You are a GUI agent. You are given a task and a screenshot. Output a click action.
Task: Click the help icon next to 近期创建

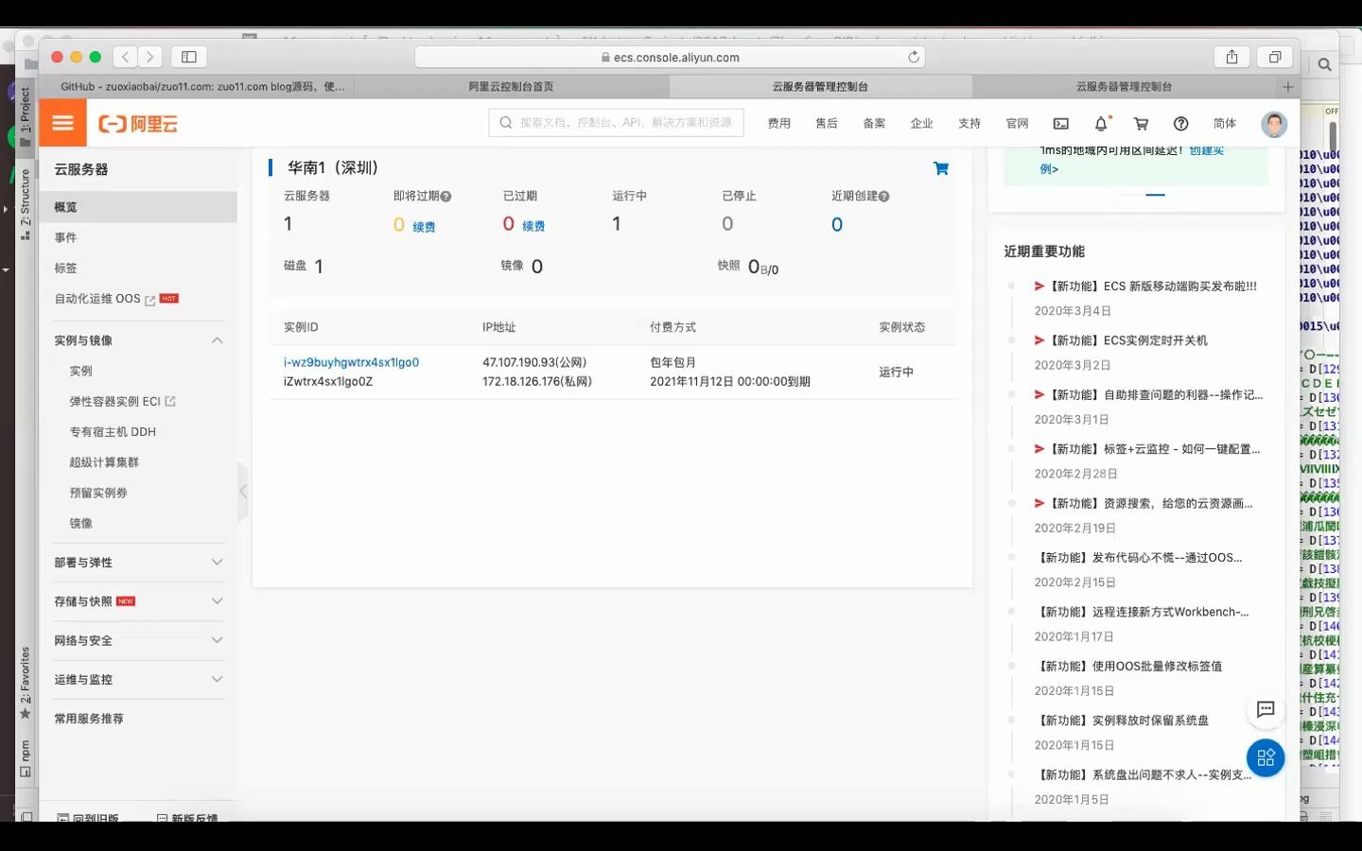pyautogui.click(x=883, y=197)
